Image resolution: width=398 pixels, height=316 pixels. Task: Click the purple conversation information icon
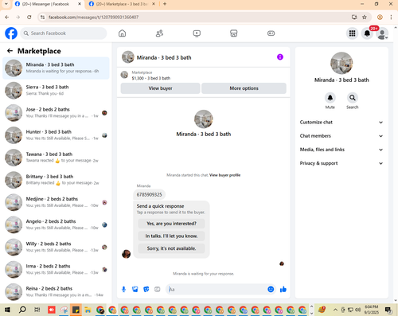[x=280, y=57]
